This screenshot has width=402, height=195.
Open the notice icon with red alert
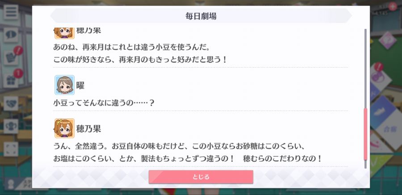[11, 57]
